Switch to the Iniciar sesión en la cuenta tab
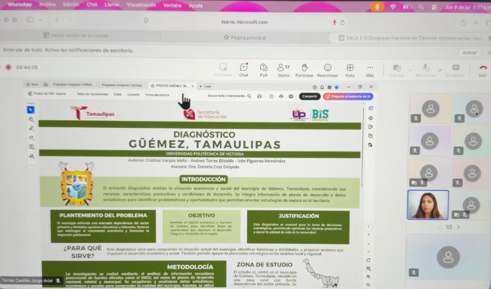The width and height of the screenshot is (491, 289). coord(76,35)
